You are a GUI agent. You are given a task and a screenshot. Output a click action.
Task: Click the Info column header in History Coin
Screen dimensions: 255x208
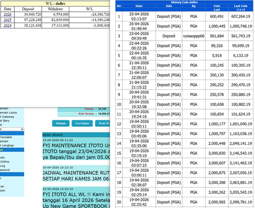pos(169,6)
